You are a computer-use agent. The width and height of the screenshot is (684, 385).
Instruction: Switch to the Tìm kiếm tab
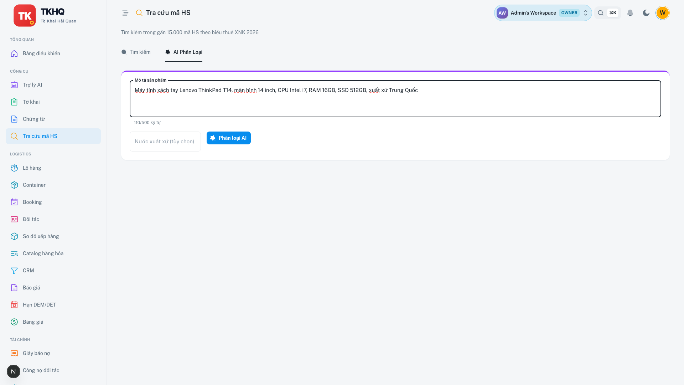pyautogui.click(x=136, y=52)
